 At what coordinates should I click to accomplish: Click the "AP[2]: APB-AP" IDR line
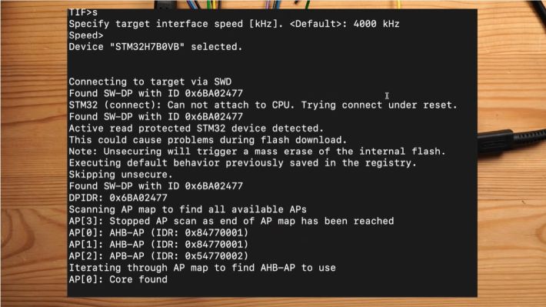point(158,256)
